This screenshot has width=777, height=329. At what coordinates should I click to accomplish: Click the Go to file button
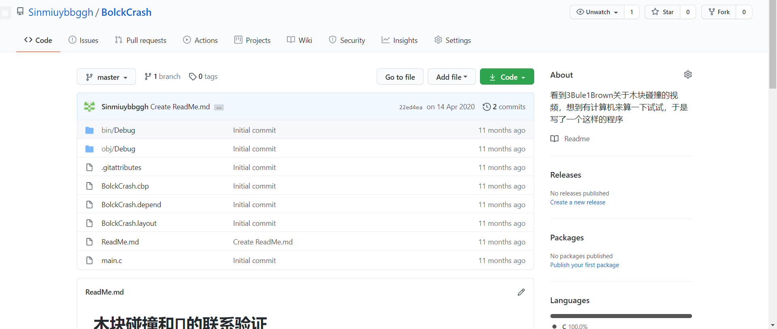pyautogui.click(x=400, y=77)
